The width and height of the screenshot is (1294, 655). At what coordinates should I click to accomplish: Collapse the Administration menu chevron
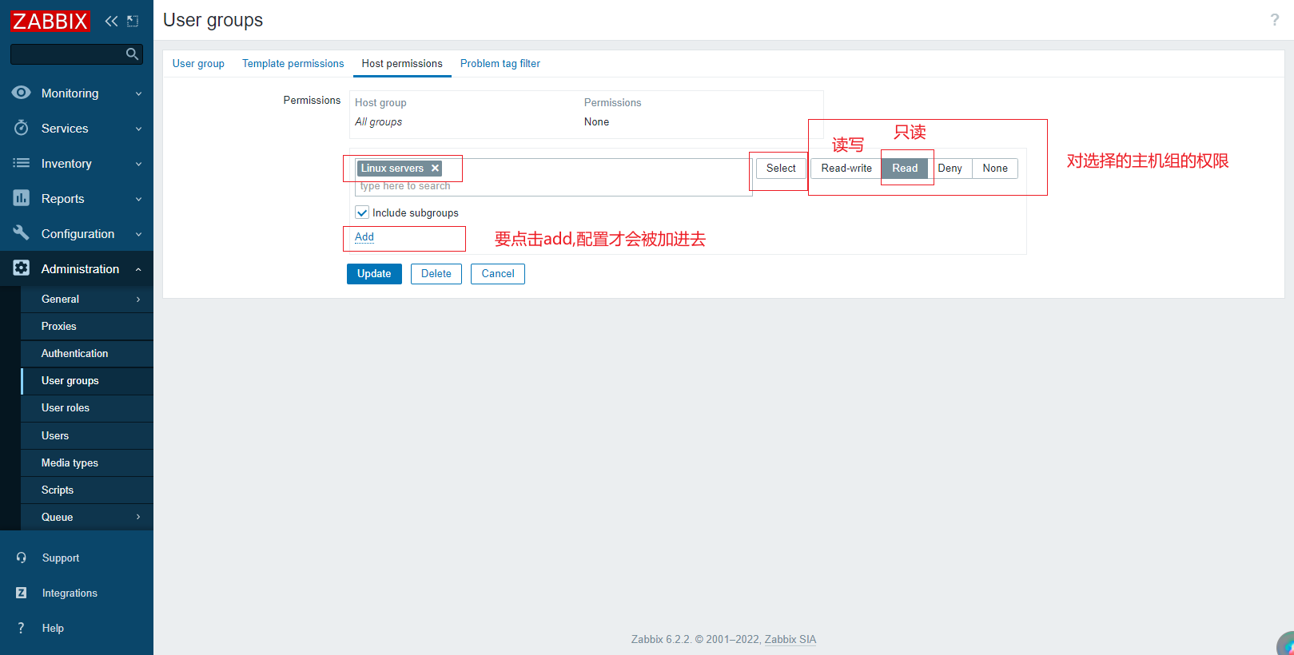pyautogui.click(x=138, y=269)
